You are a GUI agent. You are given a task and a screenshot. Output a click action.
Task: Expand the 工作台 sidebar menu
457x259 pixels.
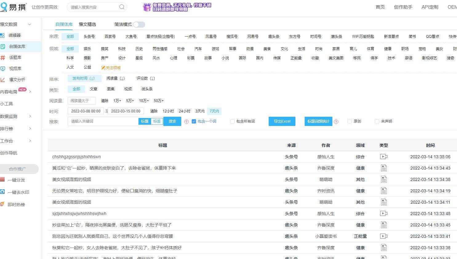[30, 141]
